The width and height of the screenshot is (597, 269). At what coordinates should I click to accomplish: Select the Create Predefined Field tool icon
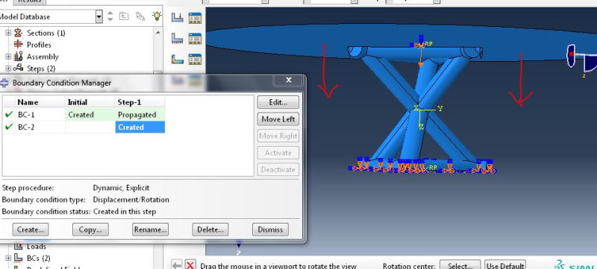click(178, 59)
